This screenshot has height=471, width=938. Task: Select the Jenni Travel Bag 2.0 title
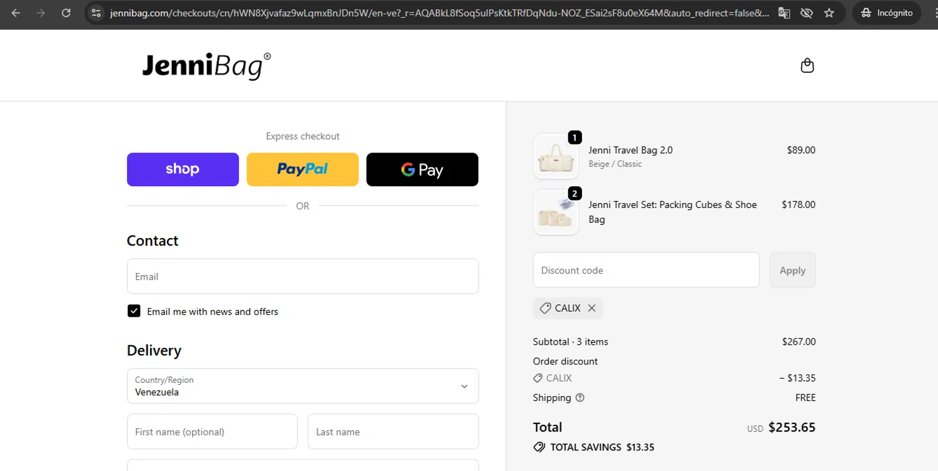[x=630, y=150]
